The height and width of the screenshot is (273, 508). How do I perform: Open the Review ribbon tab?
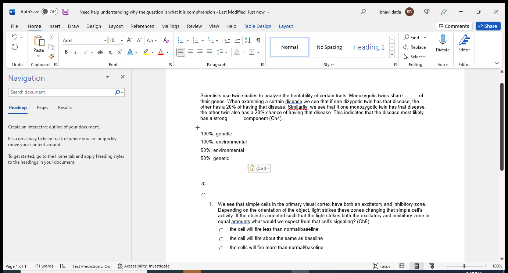click(194, 26)
